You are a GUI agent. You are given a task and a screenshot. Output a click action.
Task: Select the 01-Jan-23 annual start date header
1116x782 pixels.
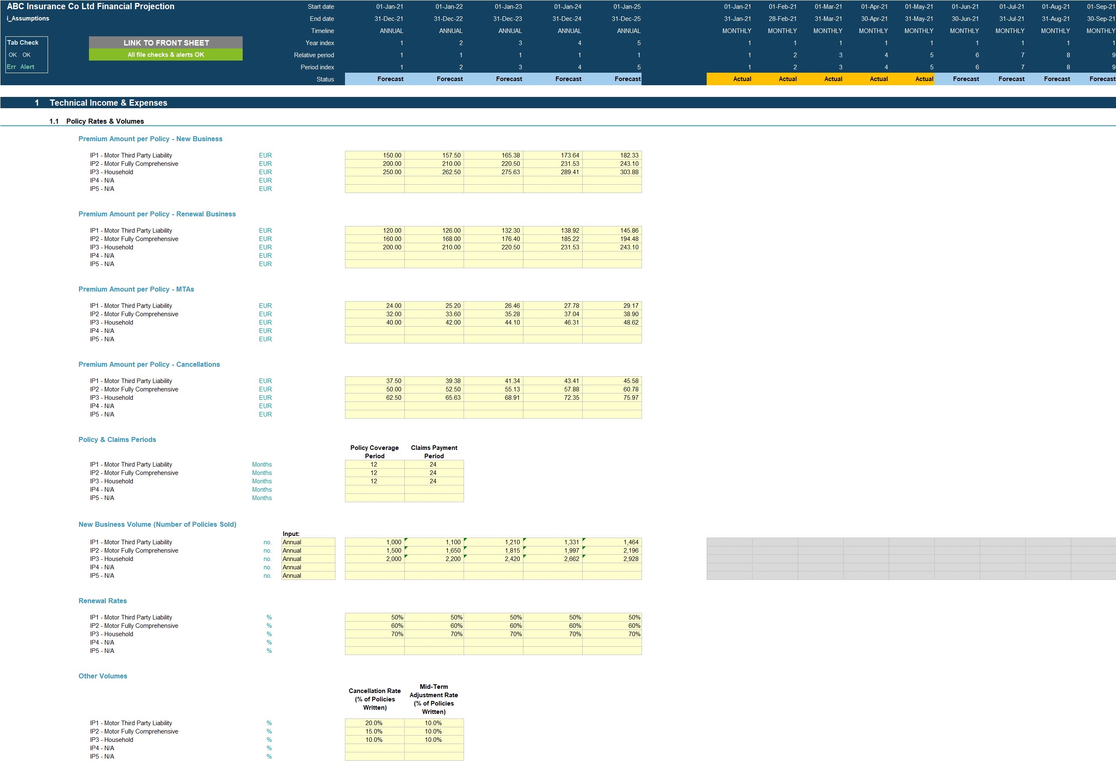(x=508, y=7)
